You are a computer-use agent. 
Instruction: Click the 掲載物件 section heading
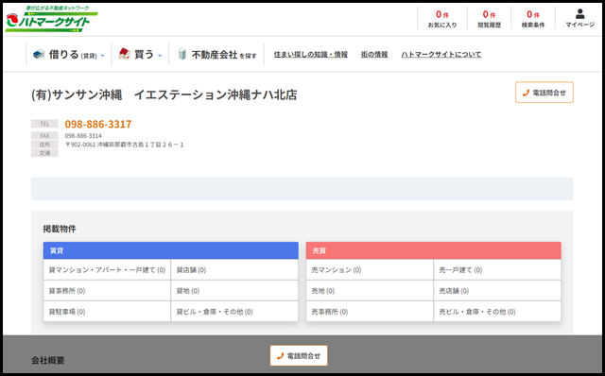click(x=60, y=229)
